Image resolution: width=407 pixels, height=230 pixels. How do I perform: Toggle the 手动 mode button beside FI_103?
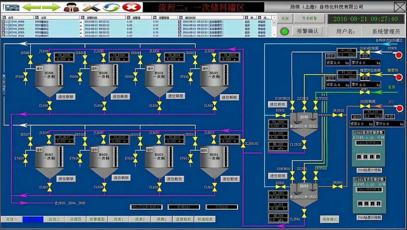click(365, 56)
